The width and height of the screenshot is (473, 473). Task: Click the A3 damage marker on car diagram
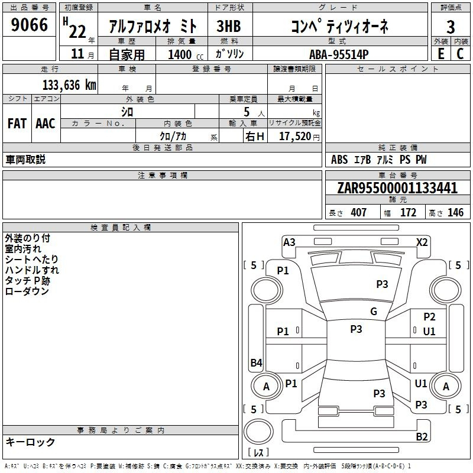point(289,242)
